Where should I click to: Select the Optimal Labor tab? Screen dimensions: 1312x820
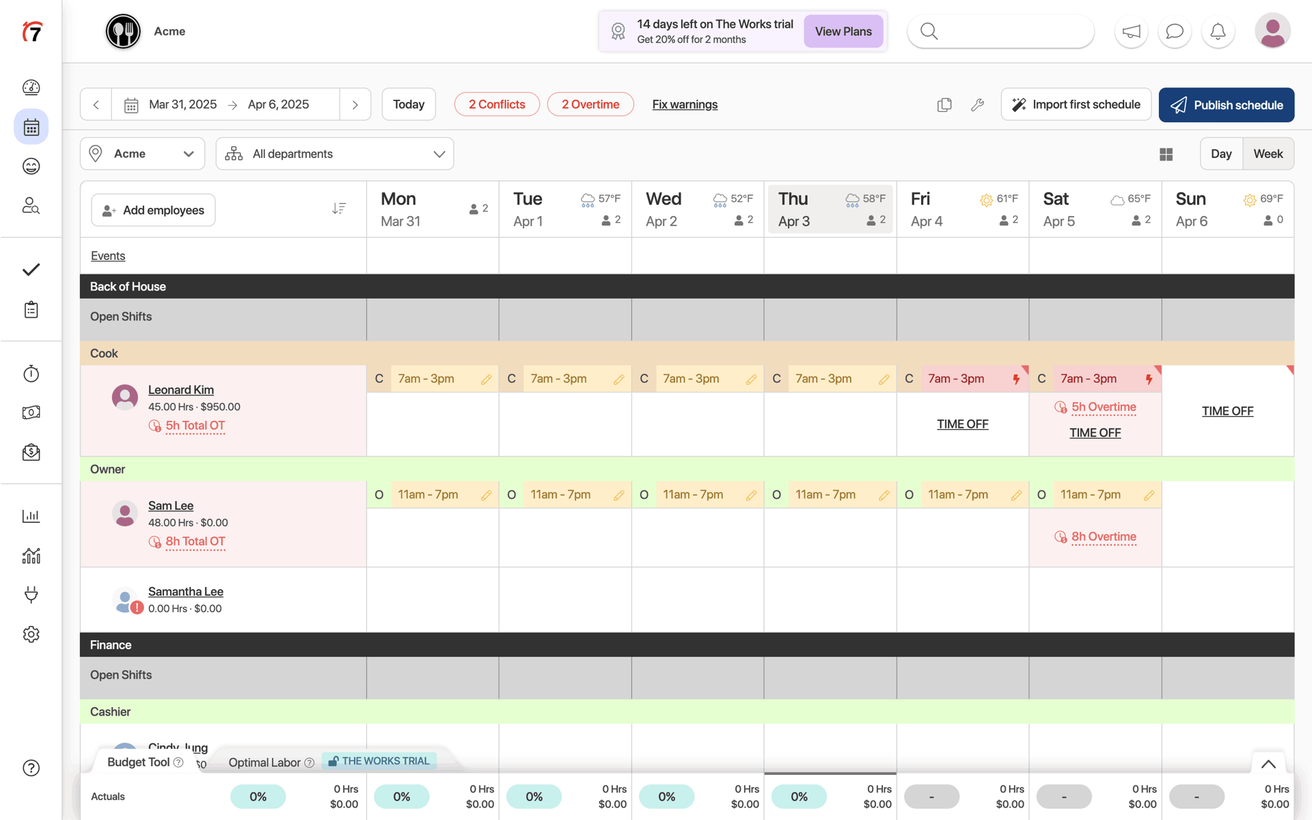pyautogui.click(x=264, y=763)
